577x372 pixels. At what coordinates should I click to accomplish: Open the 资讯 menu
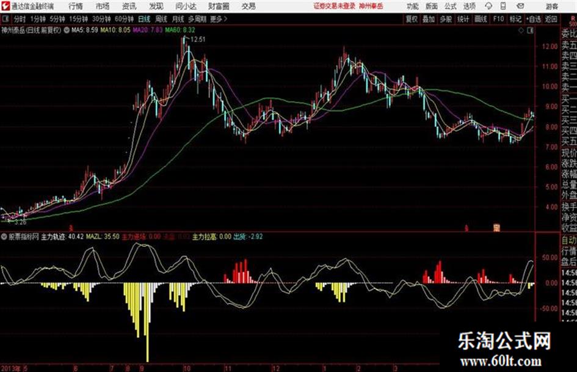tap(129, 6)
